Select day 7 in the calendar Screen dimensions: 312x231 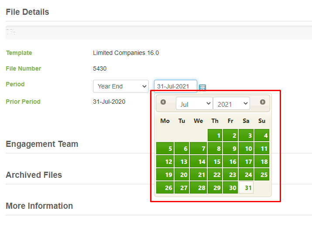click(x=199, y=148)
